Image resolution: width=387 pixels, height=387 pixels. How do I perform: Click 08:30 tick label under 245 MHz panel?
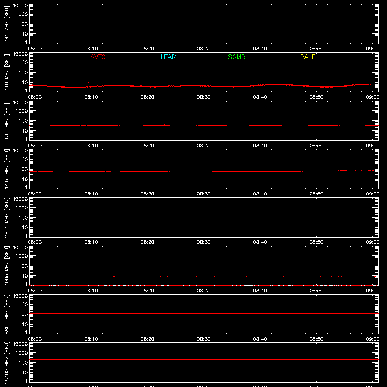coord(204,49)
